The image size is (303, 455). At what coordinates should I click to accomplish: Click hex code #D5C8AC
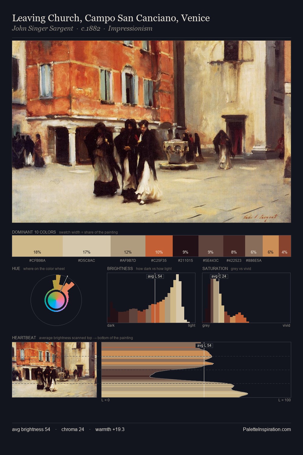[x=87, y=261]
